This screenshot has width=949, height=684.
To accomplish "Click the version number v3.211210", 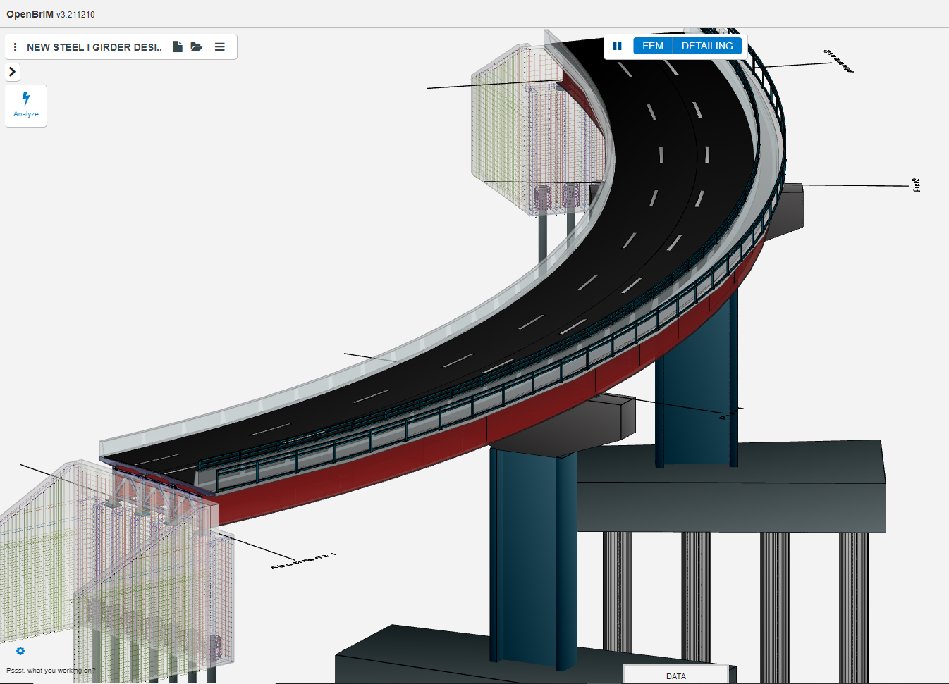I will 75,15.
